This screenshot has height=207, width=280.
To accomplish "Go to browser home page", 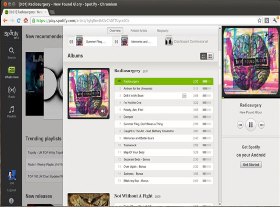I will (26, 20).
